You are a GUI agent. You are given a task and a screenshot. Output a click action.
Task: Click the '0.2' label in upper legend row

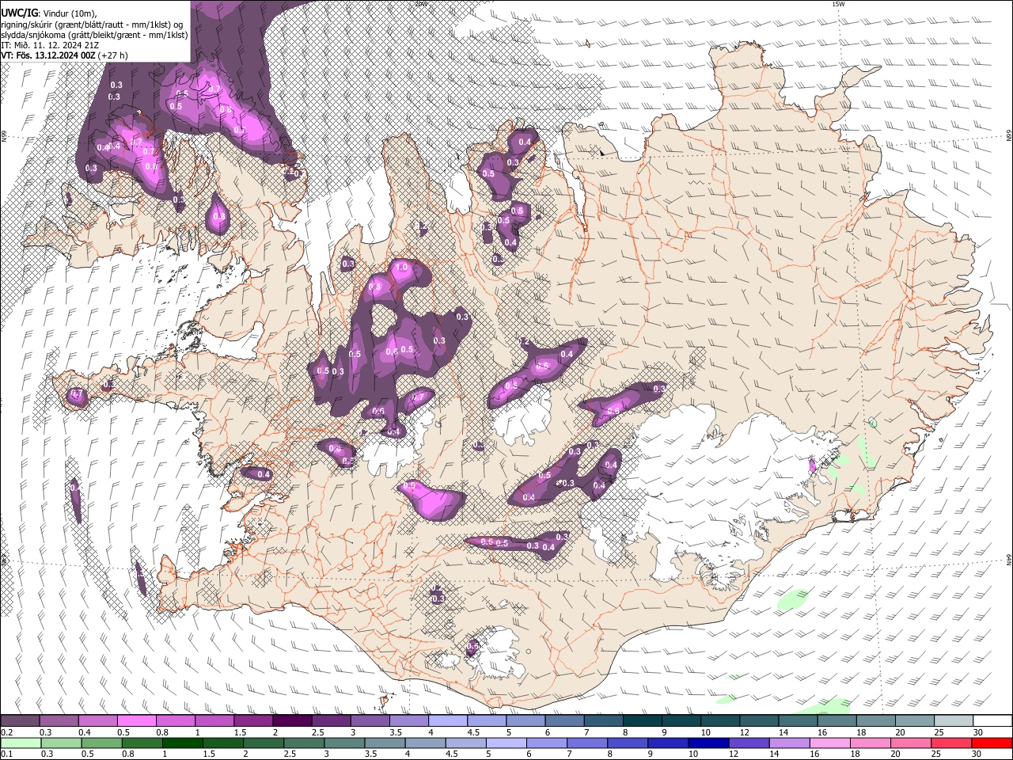coord(7,732)
